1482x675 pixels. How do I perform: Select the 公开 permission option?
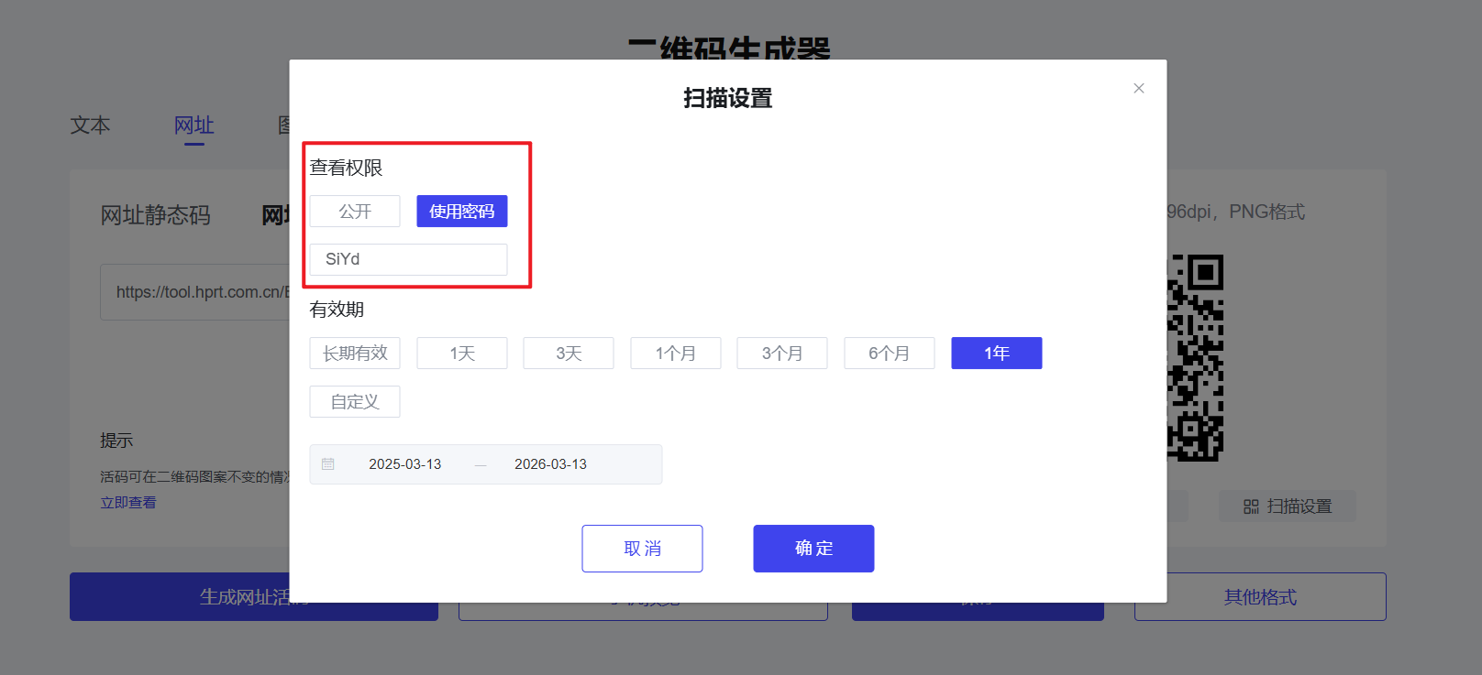355,212
